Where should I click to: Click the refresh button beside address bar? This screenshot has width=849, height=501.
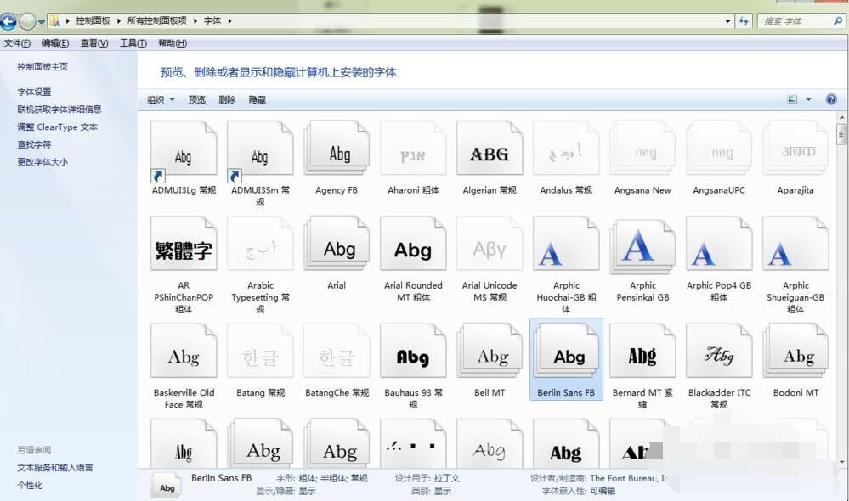tap(744, 21)
